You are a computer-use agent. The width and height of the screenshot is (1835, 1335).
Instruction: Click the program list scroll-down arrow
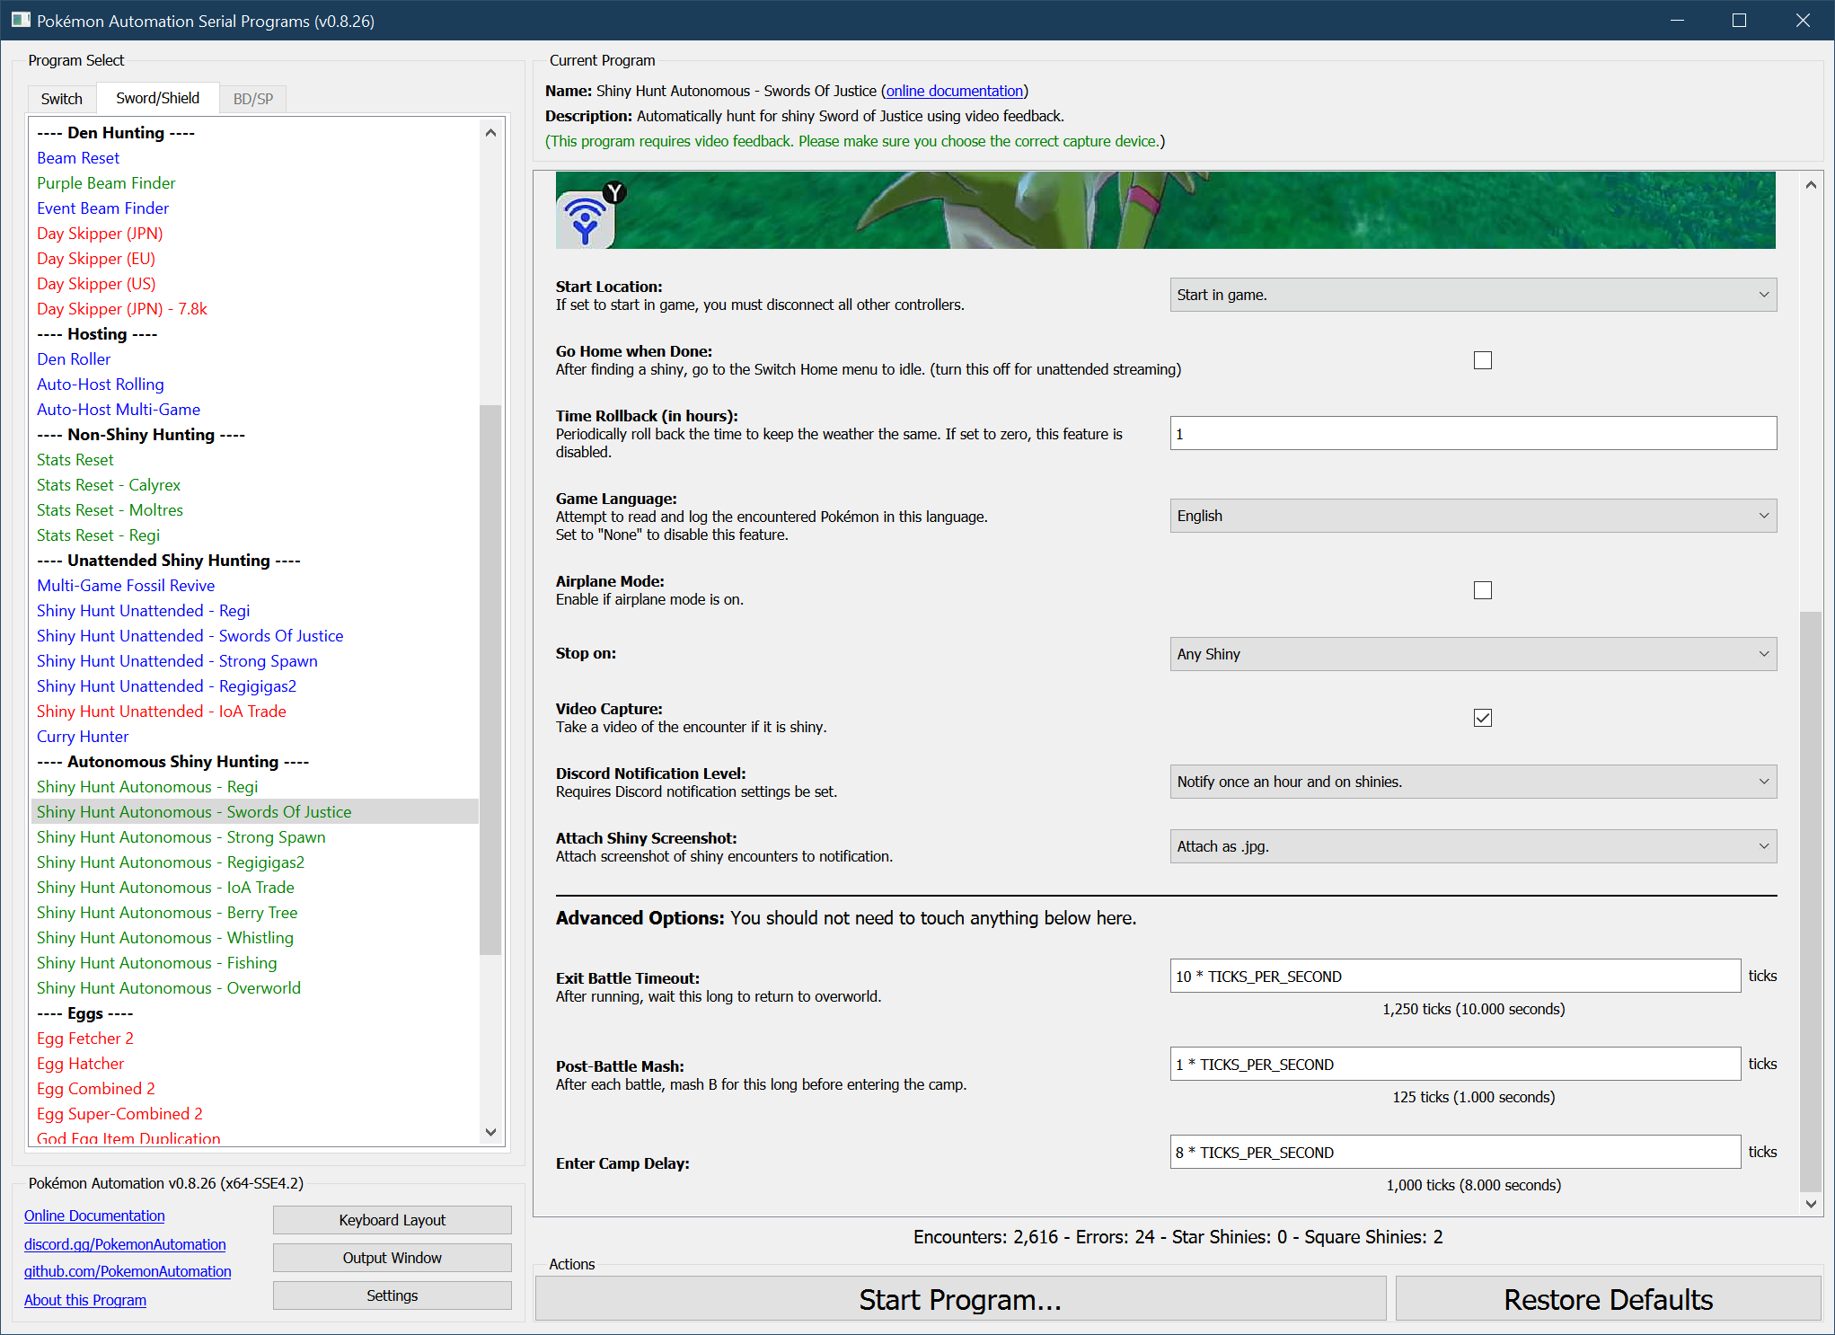[x=490, y=1132]
